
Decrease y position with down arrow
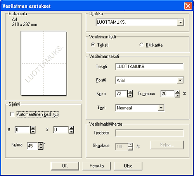point(71,131)
